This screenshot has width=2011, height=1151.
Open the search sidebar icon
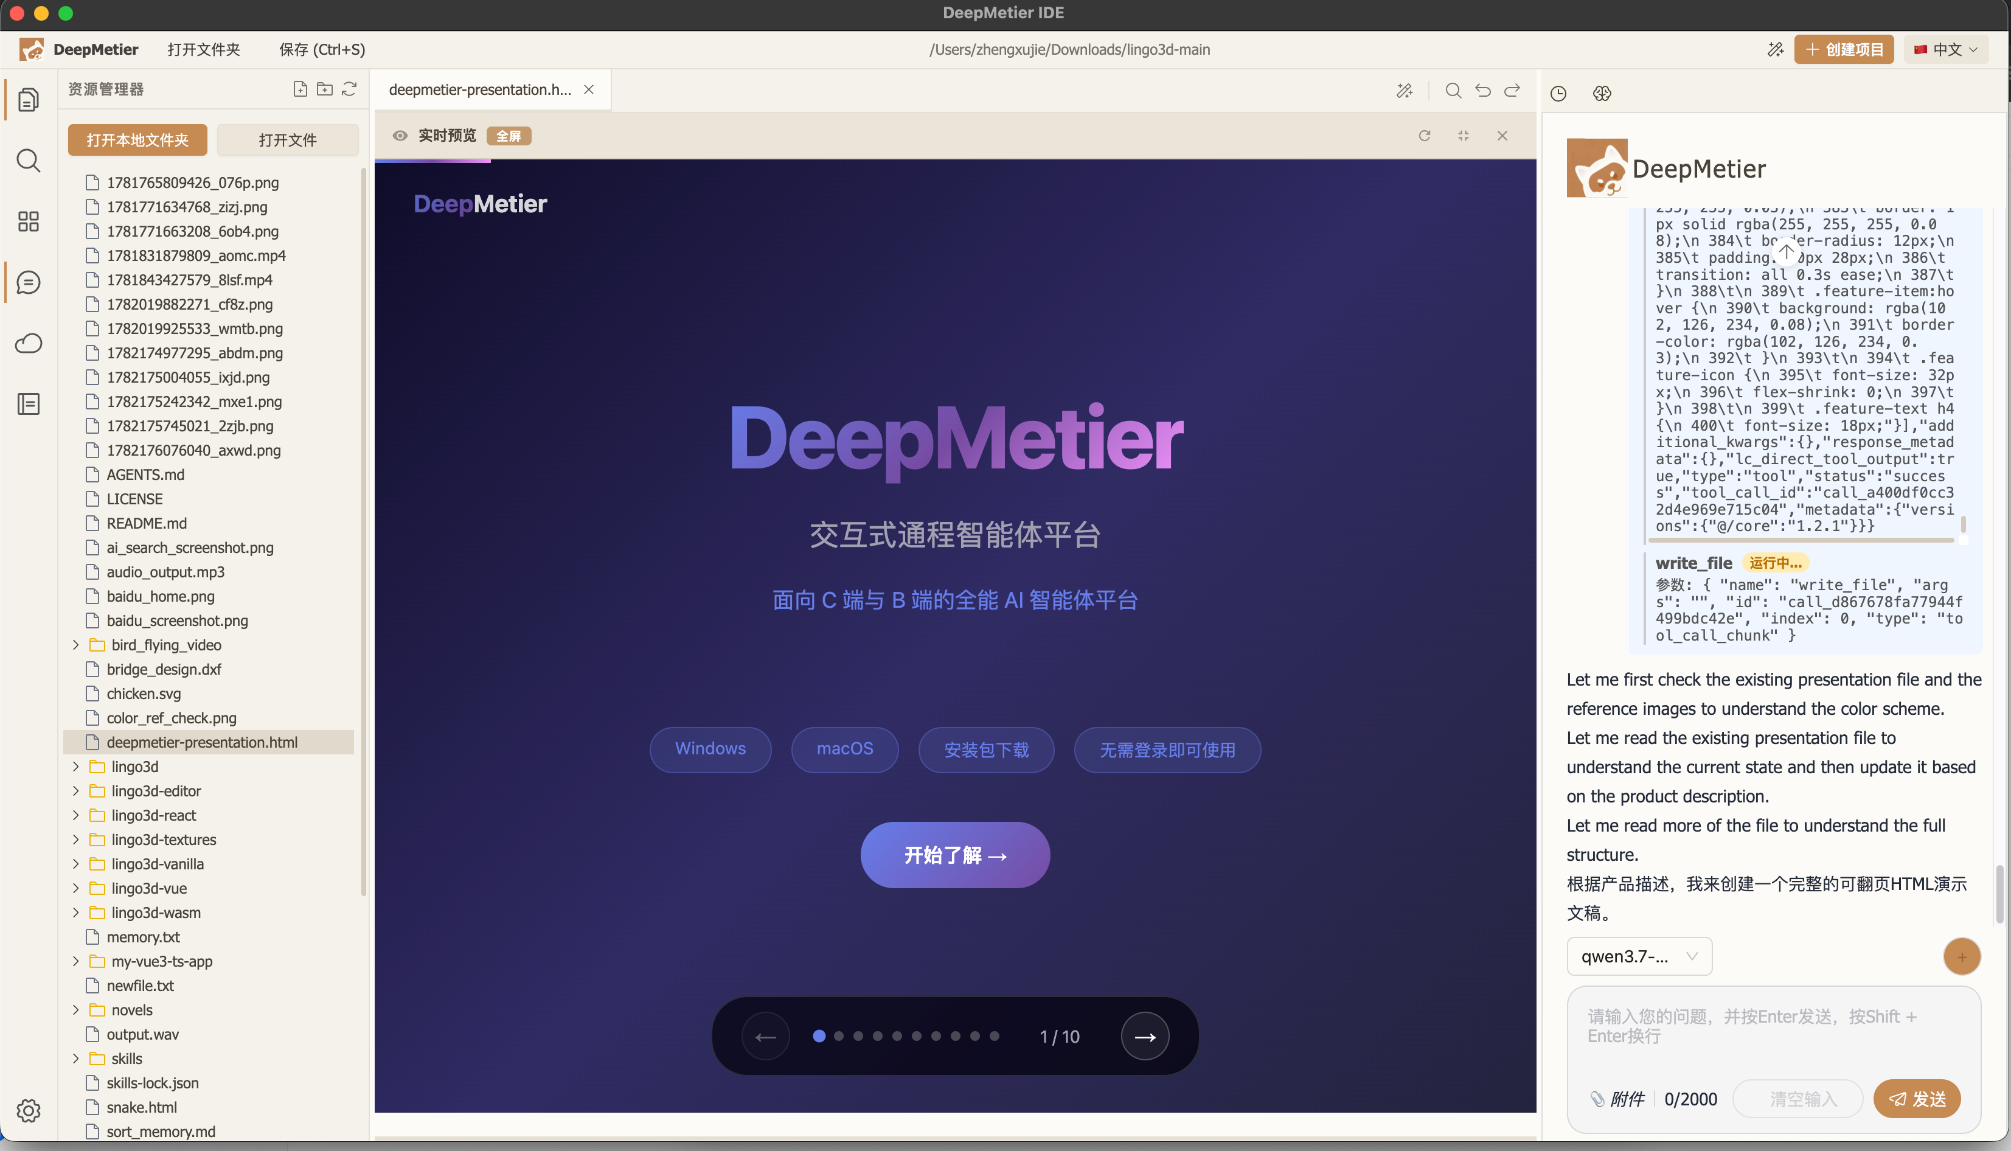[x=29, y=161]
